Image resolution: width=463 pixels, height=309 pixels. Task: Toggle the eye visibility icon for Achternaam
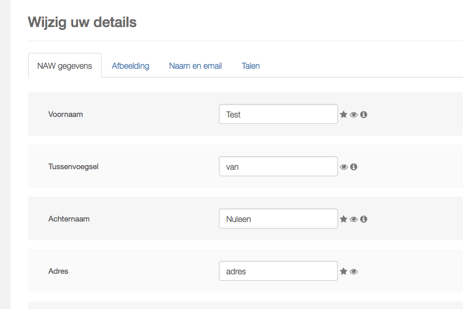coord(354,219)
